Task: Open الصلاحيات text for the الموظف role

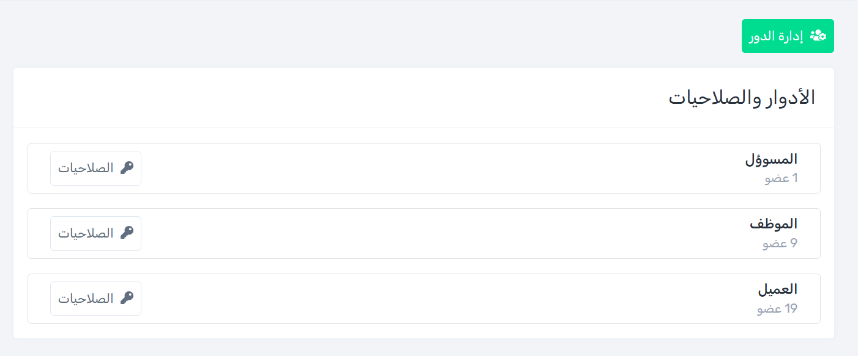Action: tap(86, 233)
